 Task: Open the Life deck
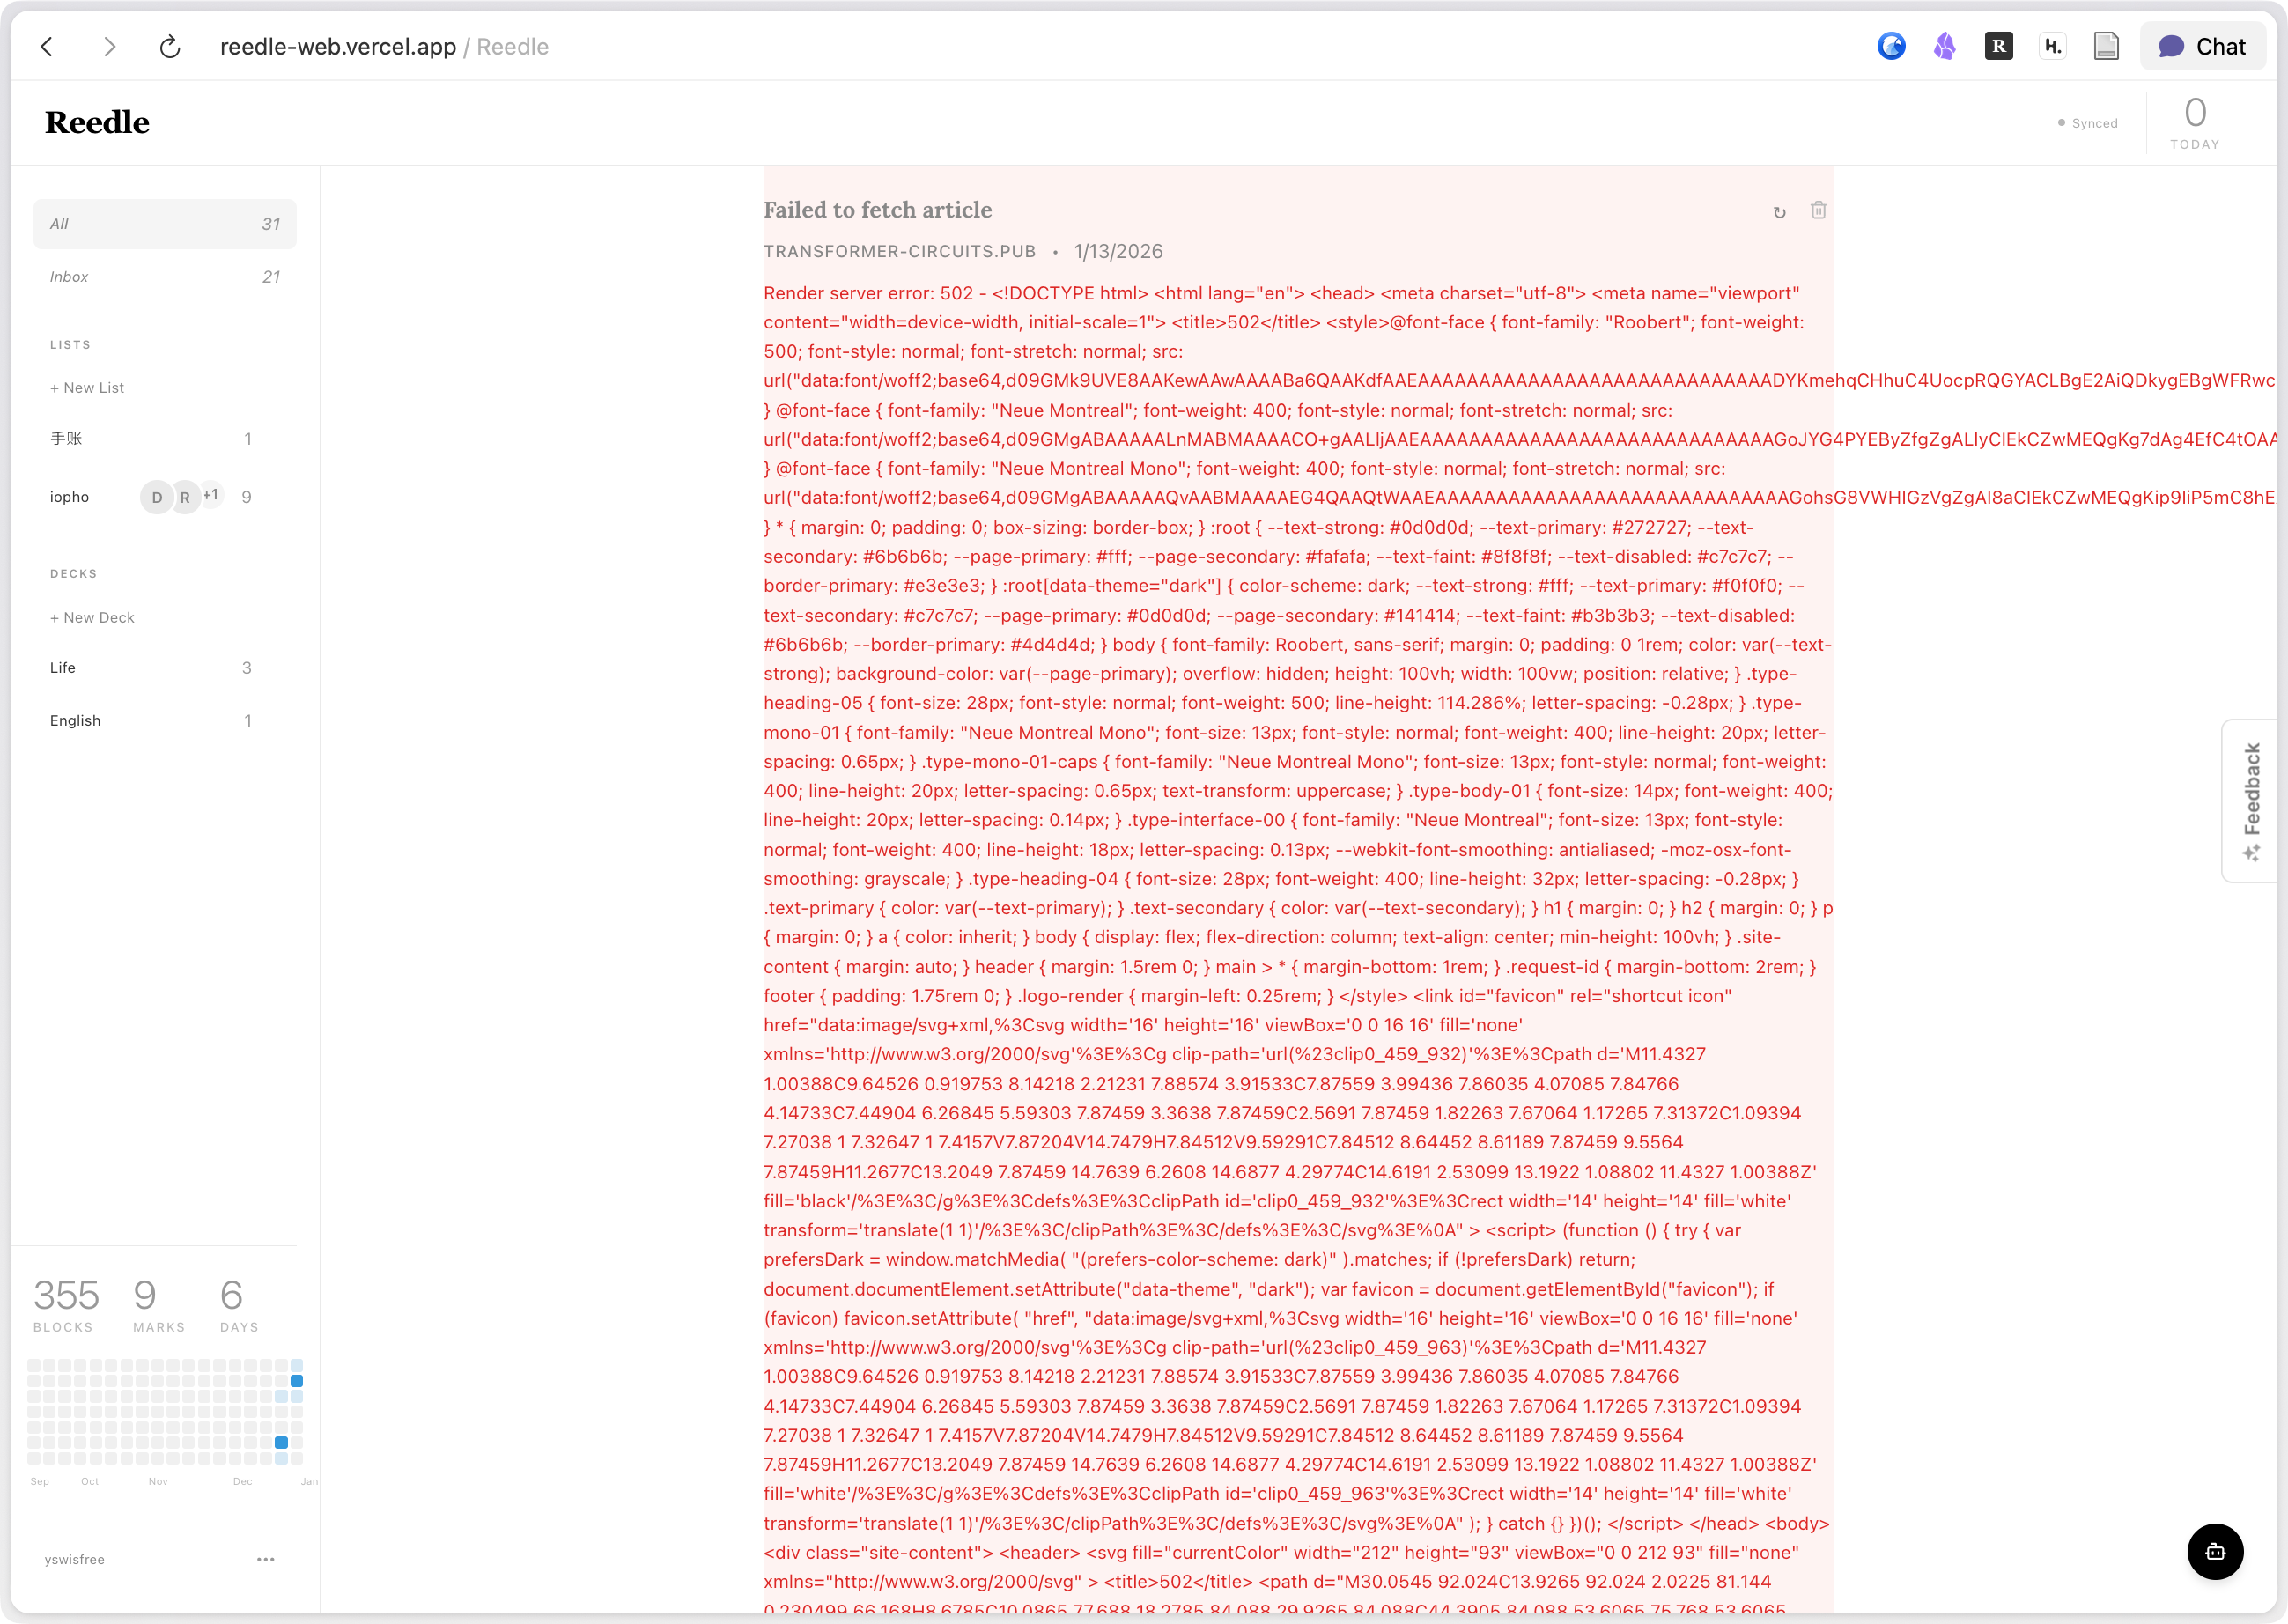(152, 668)
